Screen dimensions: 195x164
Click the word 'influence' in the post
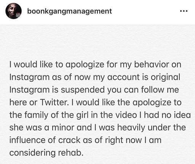click(27, 140)
